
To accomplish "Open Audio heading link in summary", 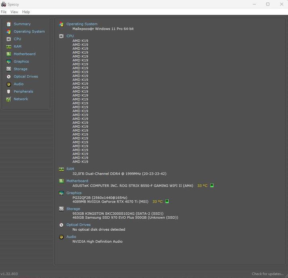I will point(71,237).
